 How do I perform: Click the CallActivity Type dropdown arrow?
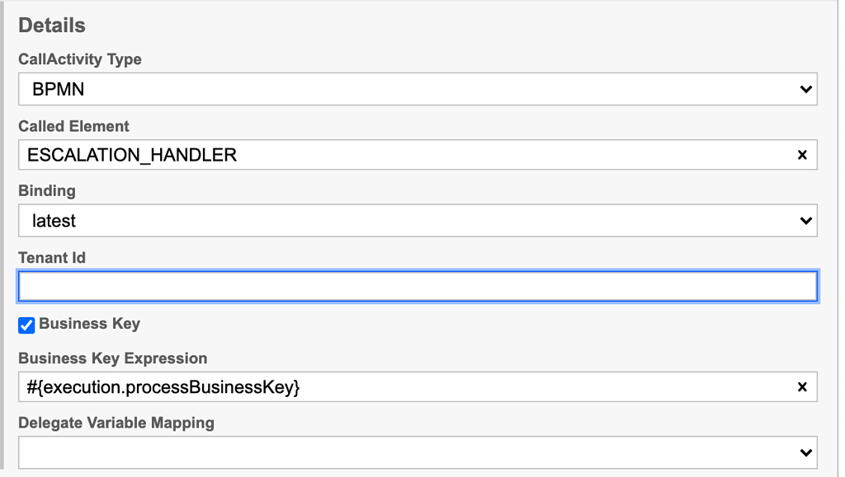[805, 89]
